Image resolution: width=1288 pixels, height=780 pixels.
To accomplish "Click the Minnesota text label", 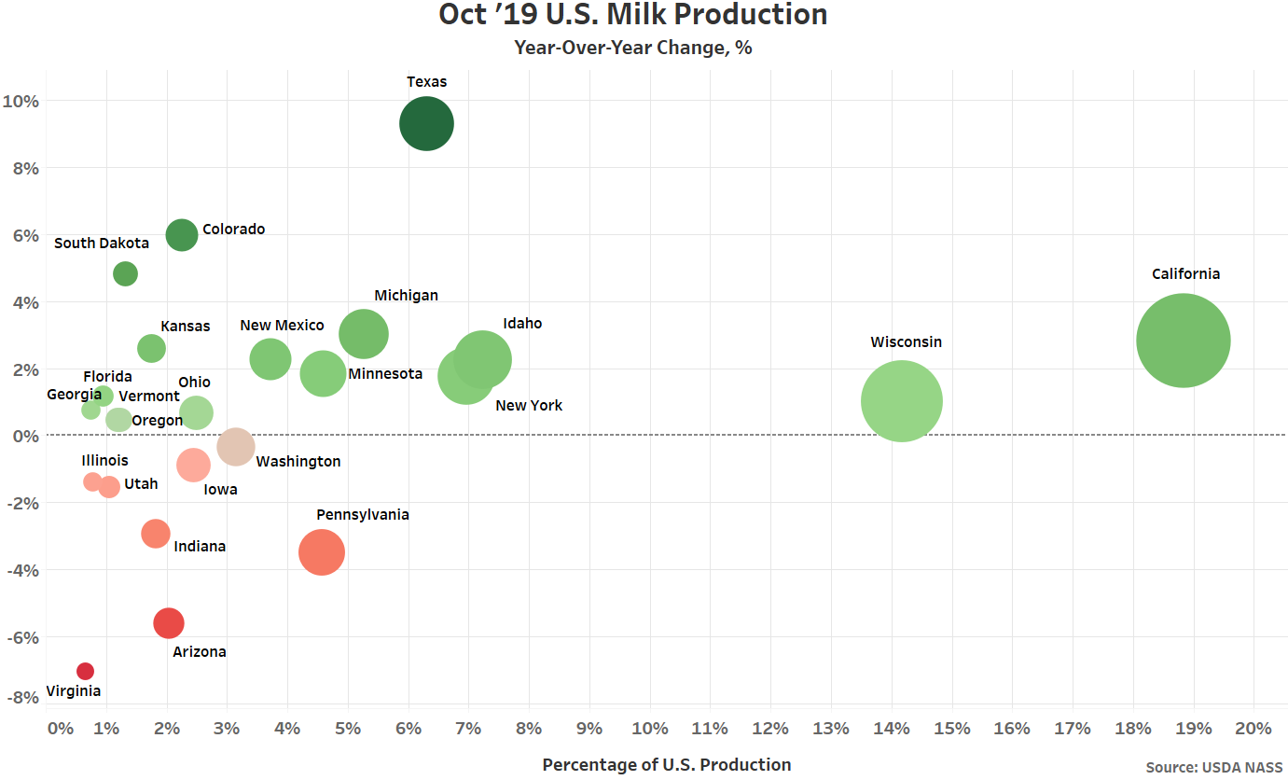I will pos(385,374).
